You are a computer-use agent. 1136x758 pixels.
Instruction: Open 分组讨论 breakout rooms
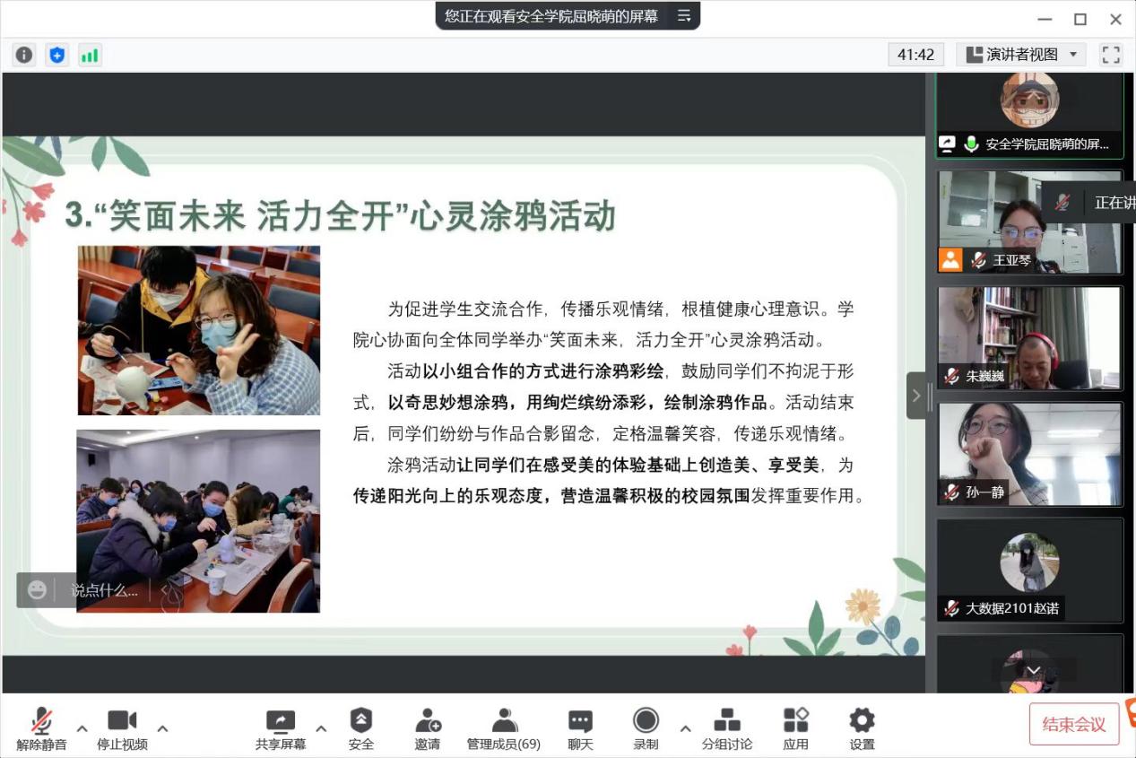(727, 729)
